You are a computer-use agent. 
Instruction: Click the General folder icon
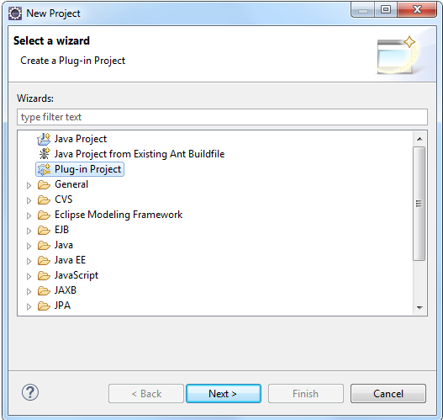click(44, 184)
